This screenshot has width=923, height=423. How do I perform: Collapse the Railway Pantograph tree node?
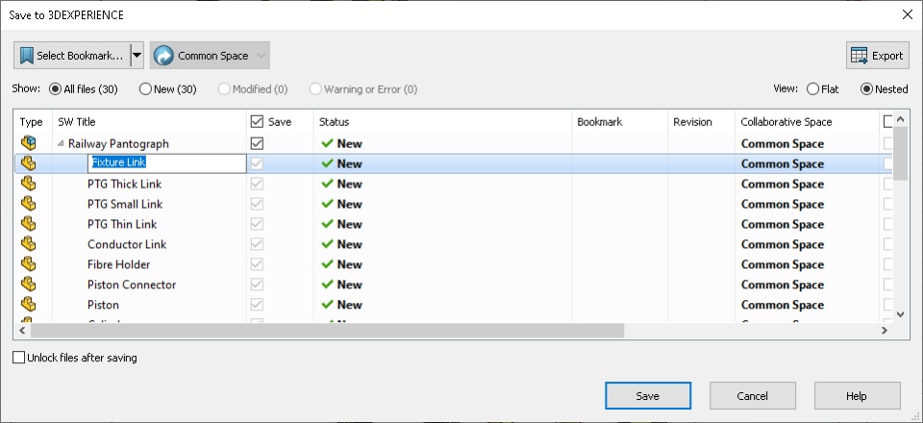tap(61, 143)
